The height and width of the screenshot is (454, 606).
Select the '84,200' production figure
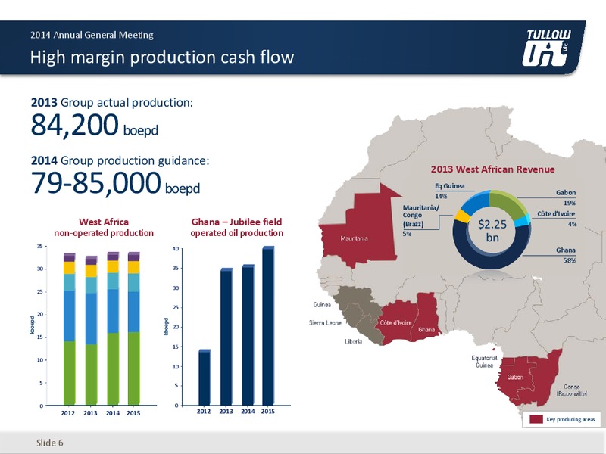tap(74, 125)
